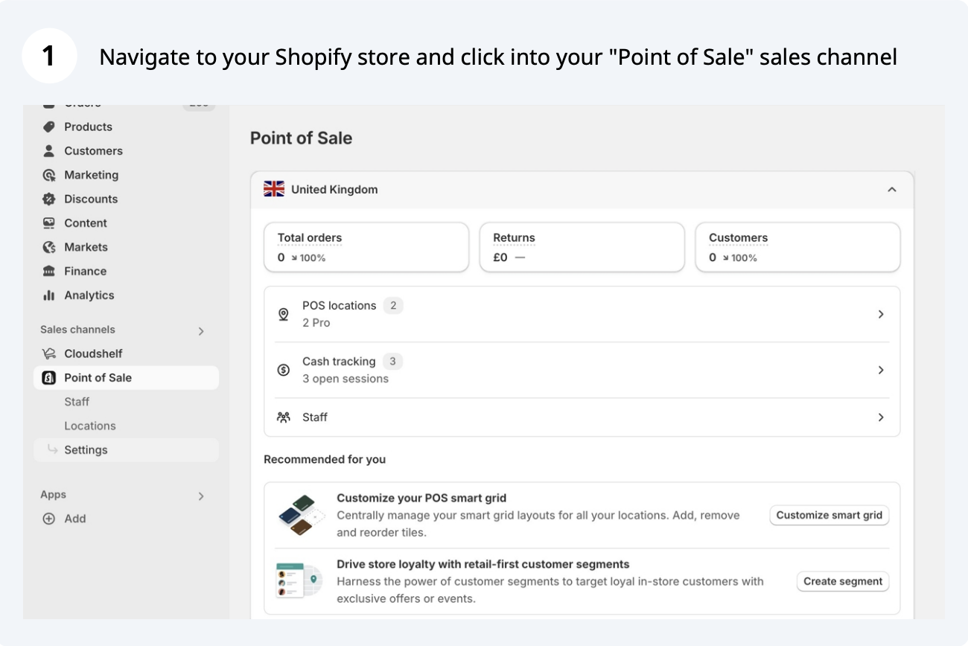968x646 pixels.
Task: Click the Point of Sale Shopify bag icon
Action: 49,377
